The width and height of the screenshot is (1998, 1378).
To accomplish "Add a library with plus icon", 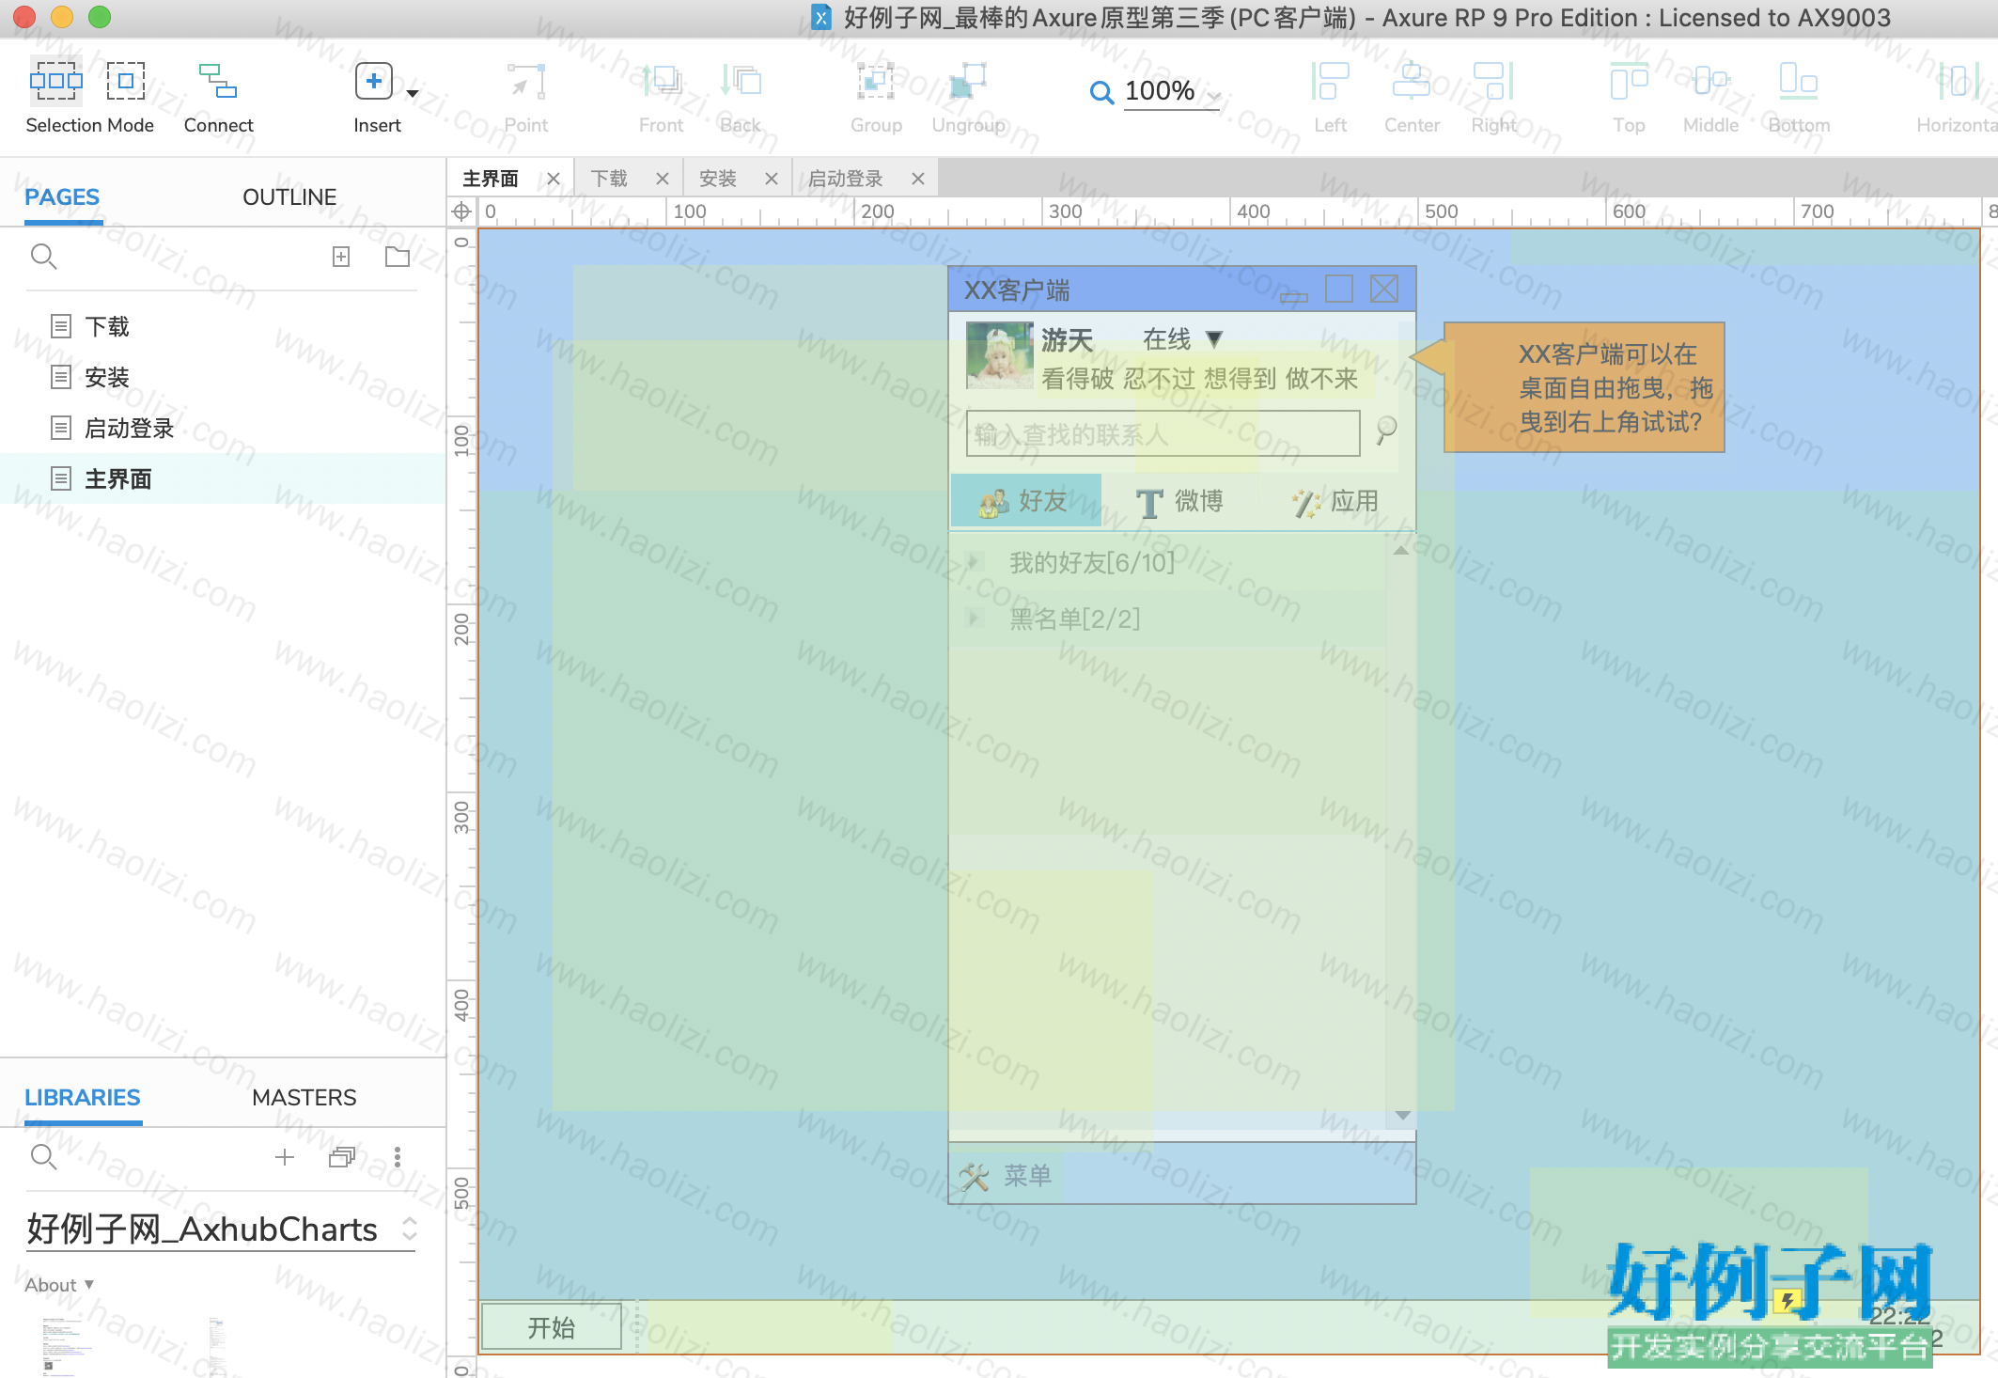I will tap(285, 1157).
